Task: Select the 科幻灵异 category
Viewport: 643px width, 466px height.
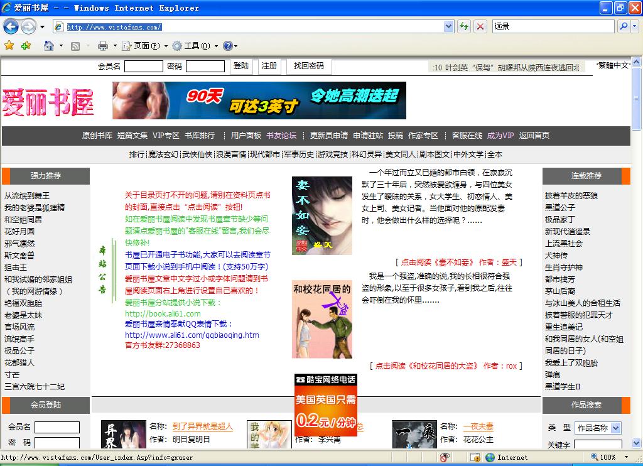Action: pyautogui.click(x=367, y=154)
